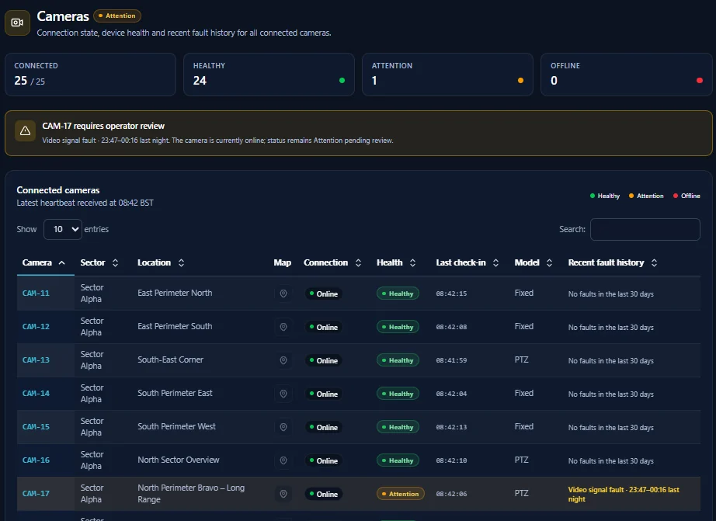This screenshot has width=716, height=521.
Task: Open the CAM-17 camera link
Action: coord(36,493)
